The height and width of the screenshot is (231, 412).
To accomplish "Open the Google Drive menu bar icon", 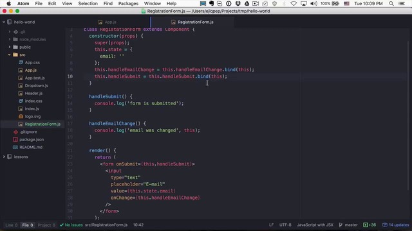I will (x=247, y=3).
